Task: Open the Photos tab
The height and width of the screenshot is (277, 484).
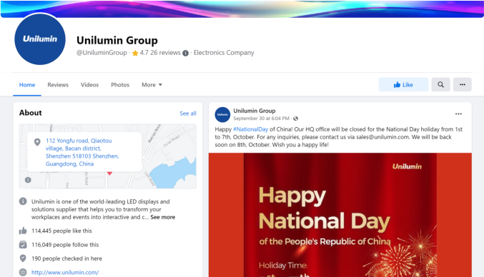Action: click(120, 85)
